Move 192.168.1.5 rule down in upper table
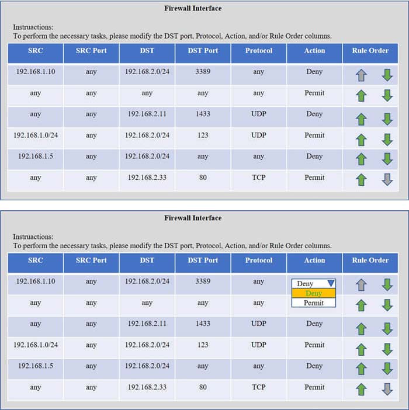The width and height of the screenshot is (409, 410). pos(387,159)
